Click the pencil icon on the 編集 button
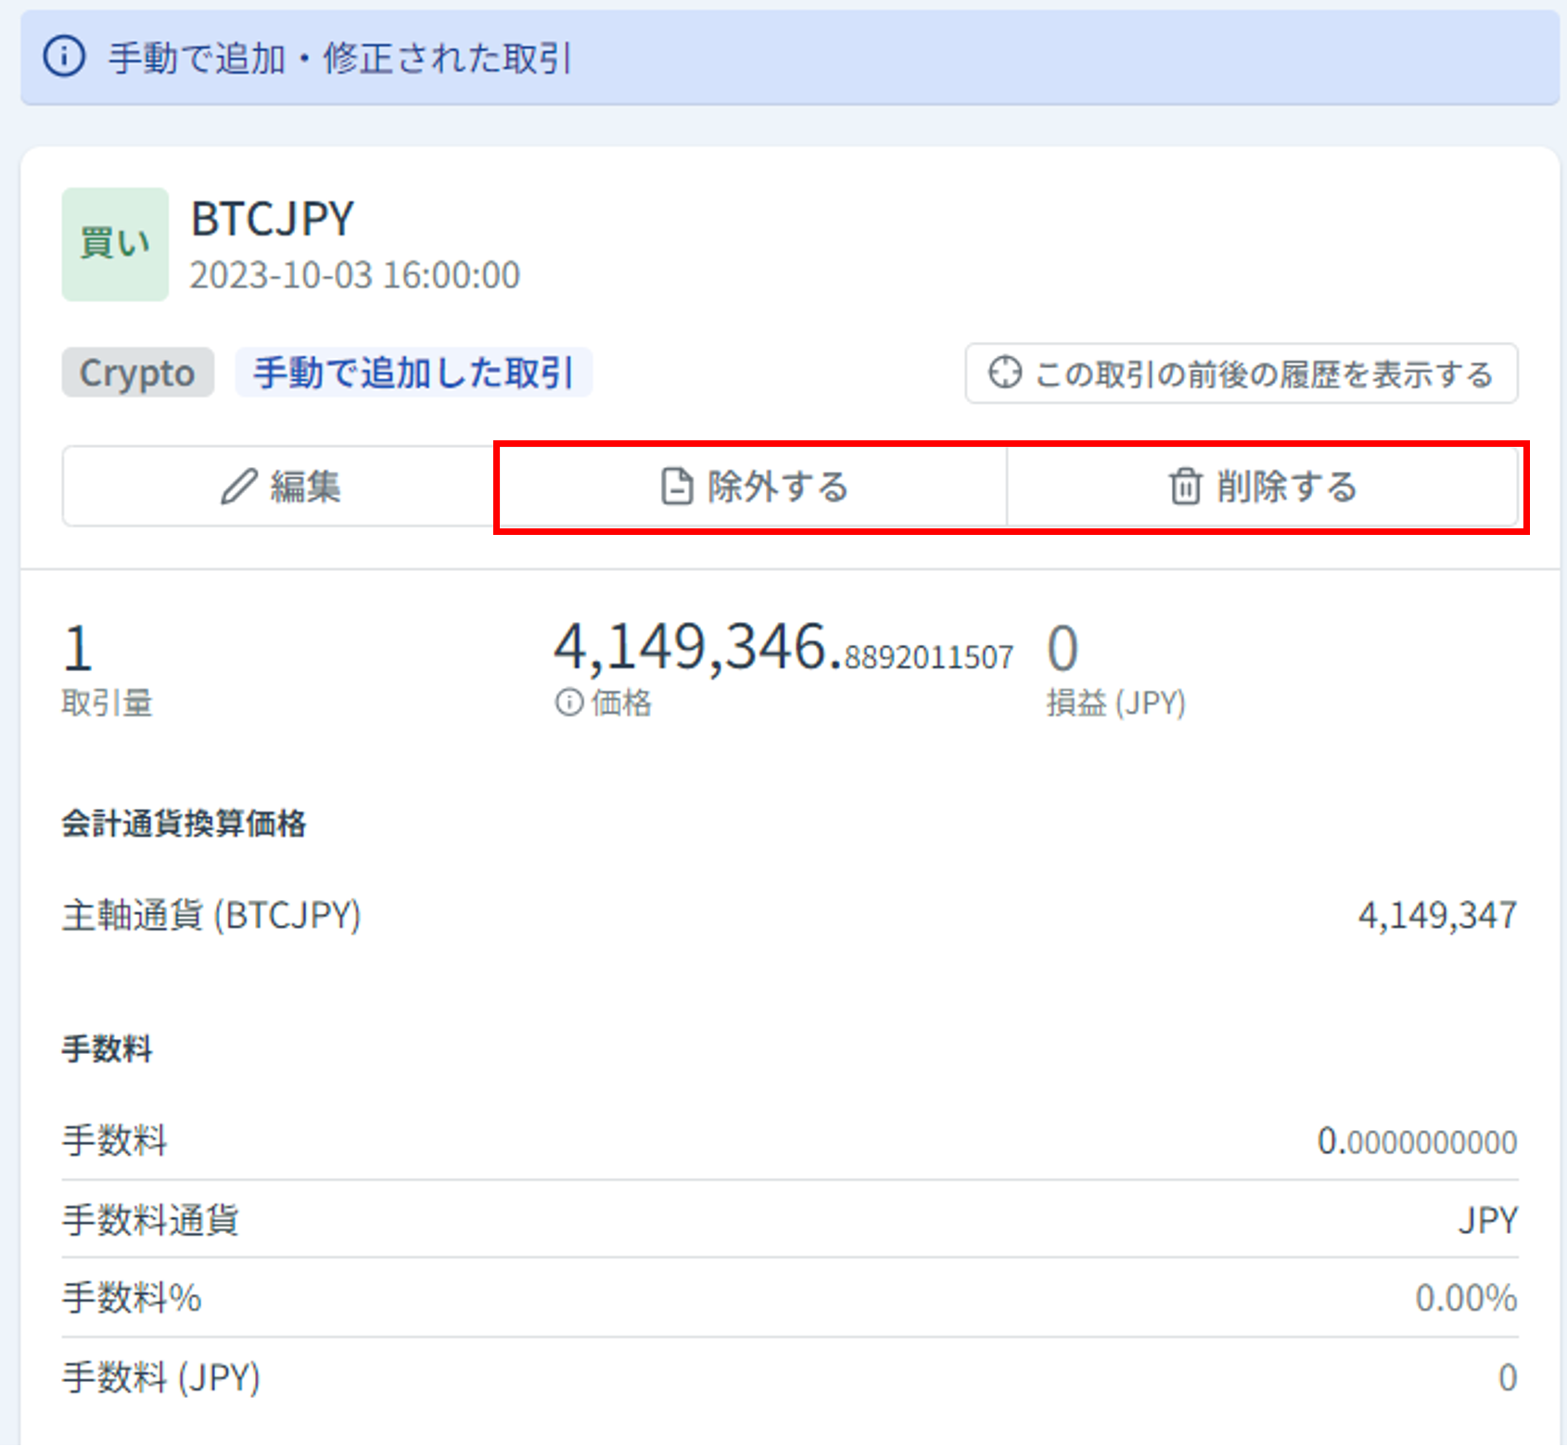This screenshot has height=1447, width=1567. click(239, 487)
